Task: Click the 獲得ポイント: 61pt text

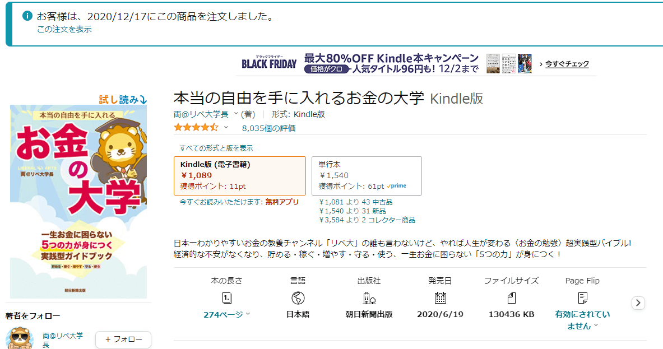Action: click(x=351, y=187)
